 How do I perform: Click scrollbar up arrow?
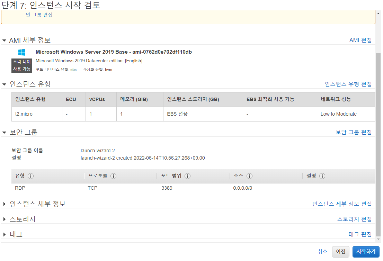pos(378,13)
